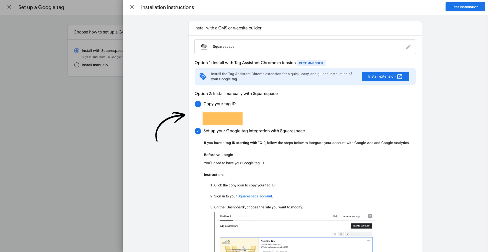Click the RECOMMENDED badge label
The height and width of the screenshot is (252, 488).
pyautogui.click(x=311, y=63)
